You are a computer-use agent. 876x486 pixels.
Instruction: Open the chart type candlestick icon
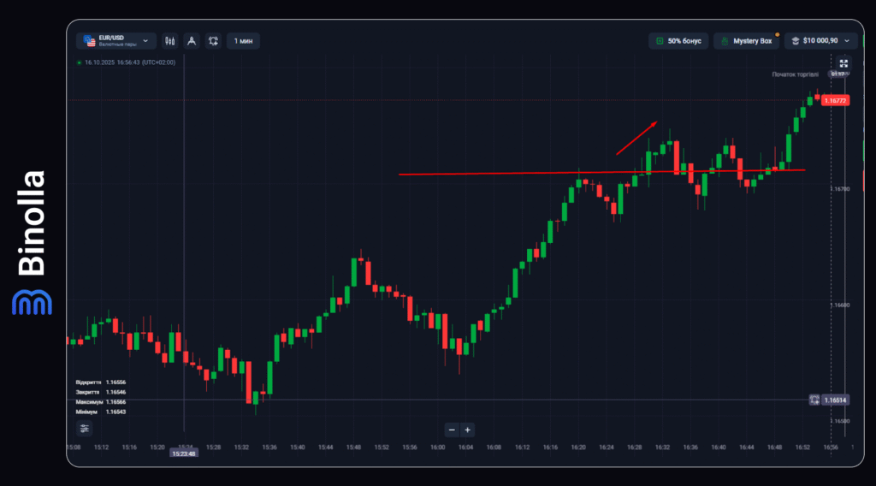(169, 41)
